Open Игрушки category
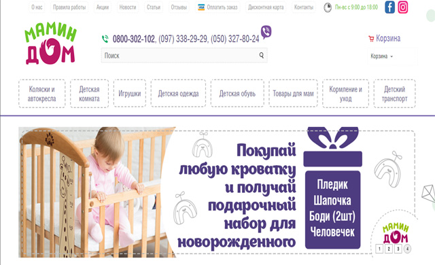 coord(130,93)
